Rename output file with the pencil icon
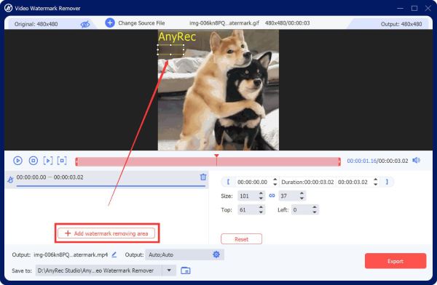This screenshot has width=437, height=285. coord(114,254)
